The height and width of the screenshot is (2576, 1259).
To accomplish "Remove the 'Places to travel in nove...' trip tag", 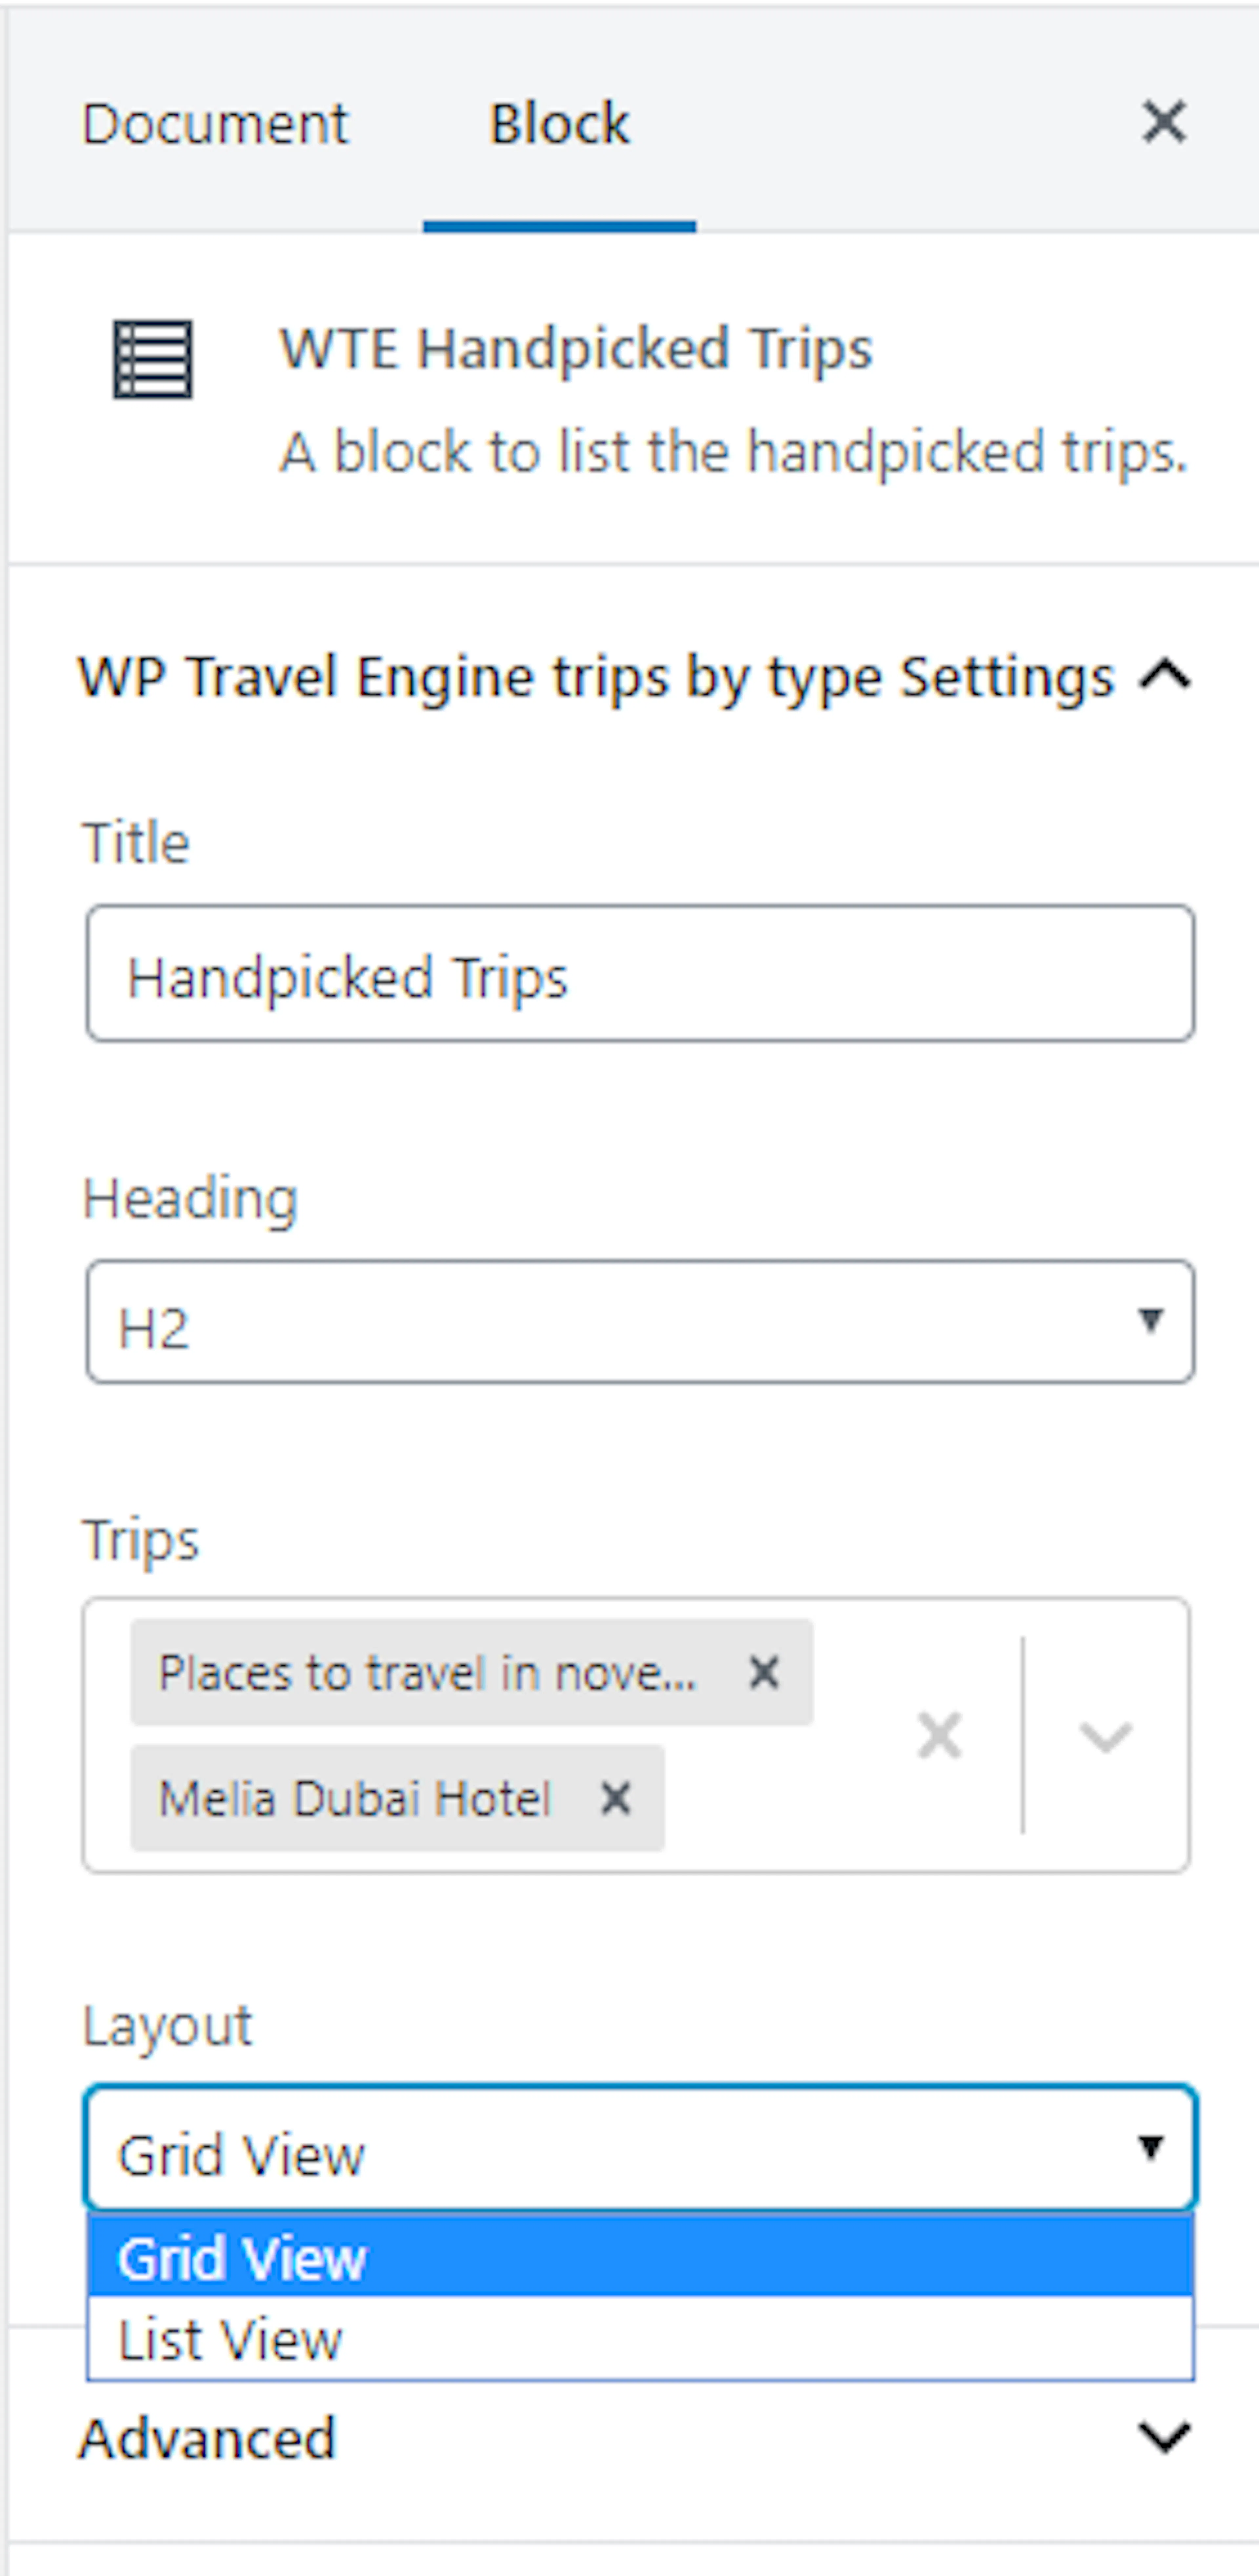I will click(x=764, y=1672).
